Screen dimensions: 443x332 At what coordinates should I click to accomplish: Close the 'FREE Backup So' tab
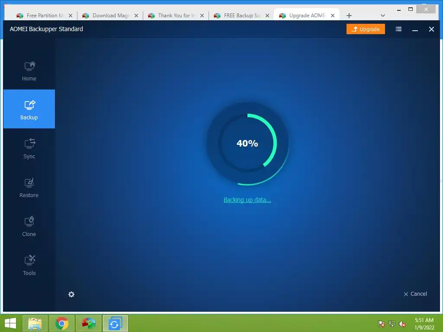click(267, 16)
